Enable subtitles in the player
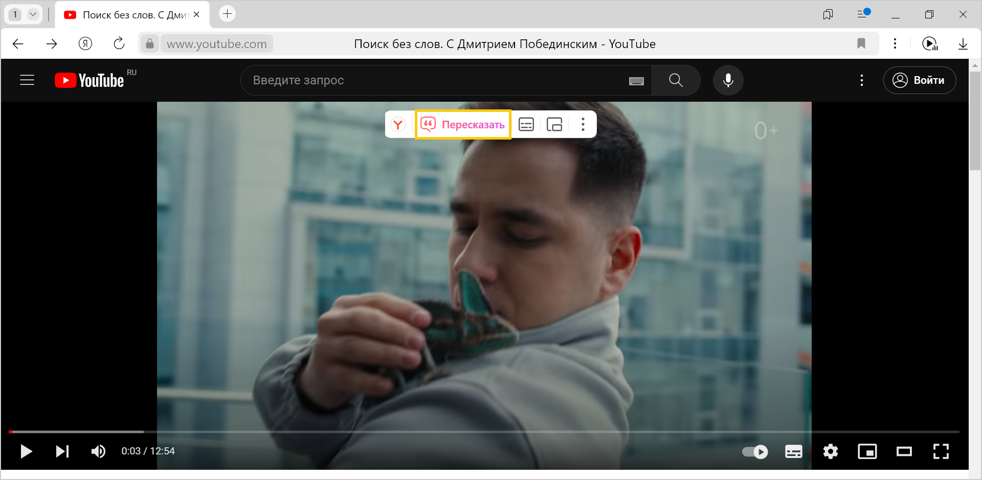The image size is (982, 480). click(794, 451)
